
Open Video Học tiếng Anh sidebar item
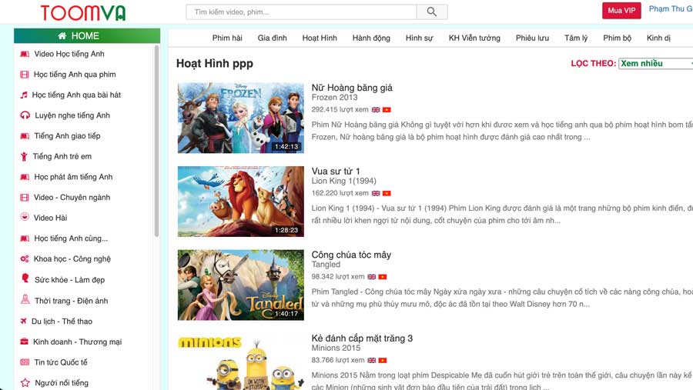coord(69,54)
